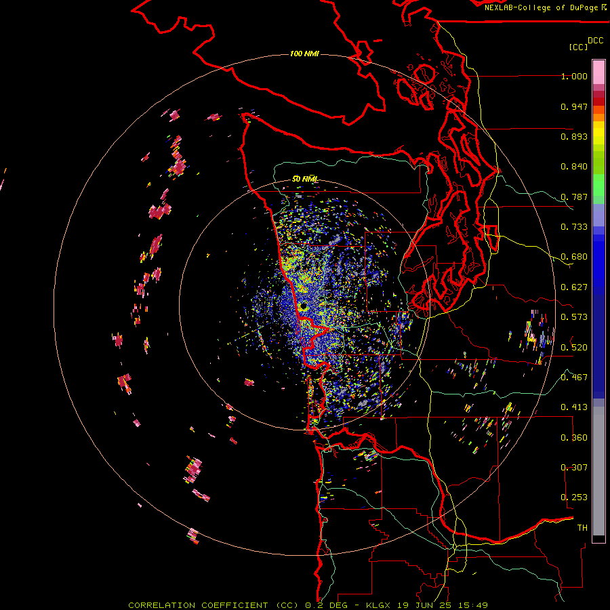Click the 0.680 scale value
The height and width of the screenshot is (610, 610).
point(574,257)
